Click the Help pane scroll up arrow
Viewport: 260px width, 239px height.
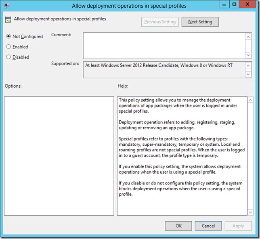(x=251, y=100)
